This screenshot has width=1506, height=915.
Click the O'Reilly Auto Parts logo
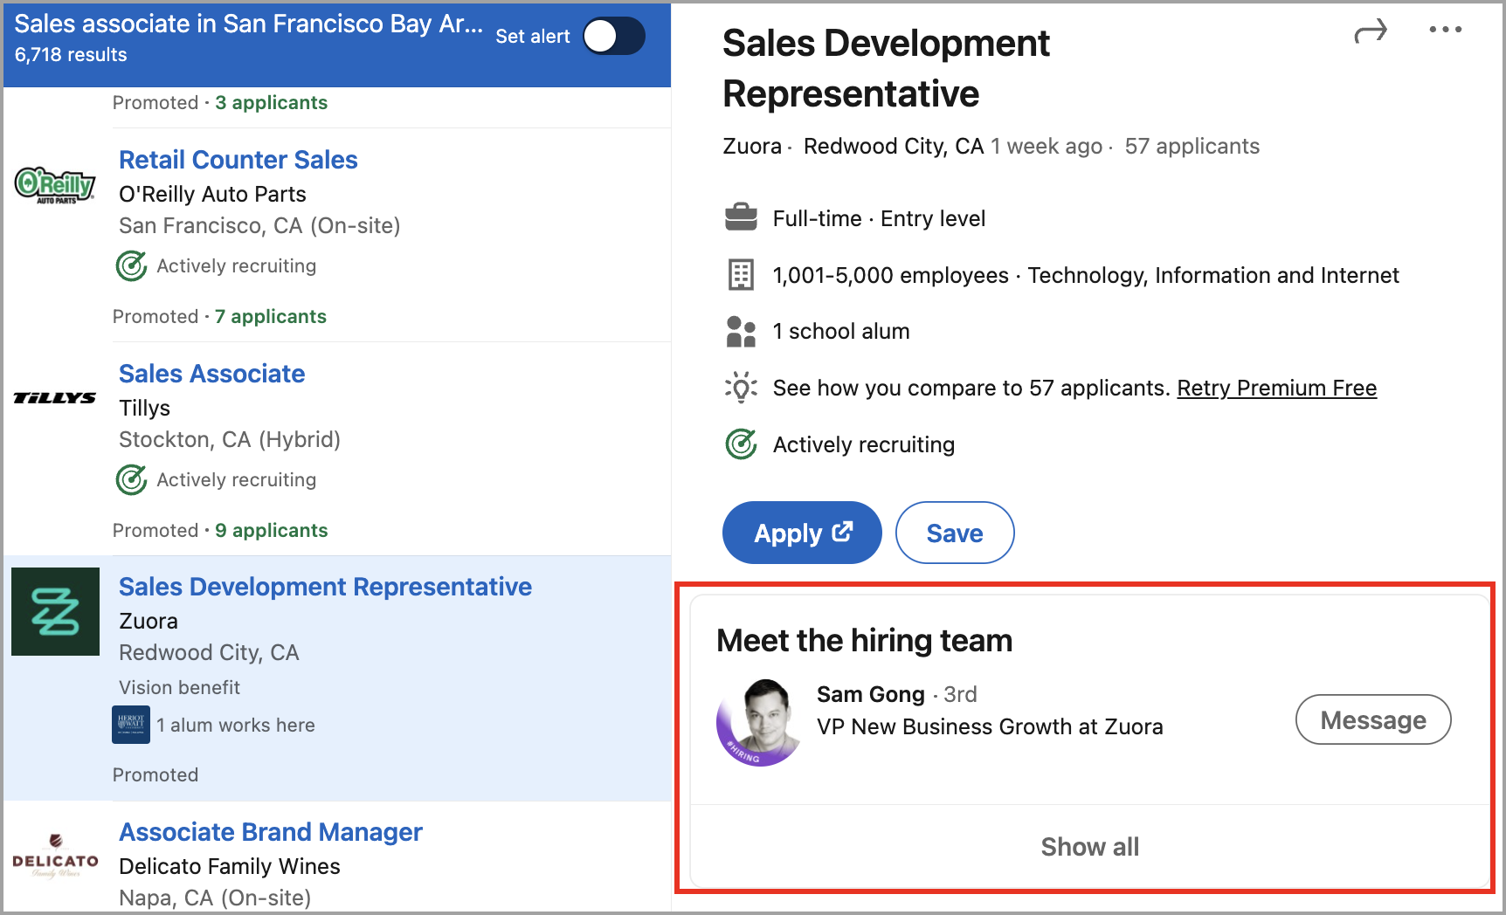pos(55,185)
